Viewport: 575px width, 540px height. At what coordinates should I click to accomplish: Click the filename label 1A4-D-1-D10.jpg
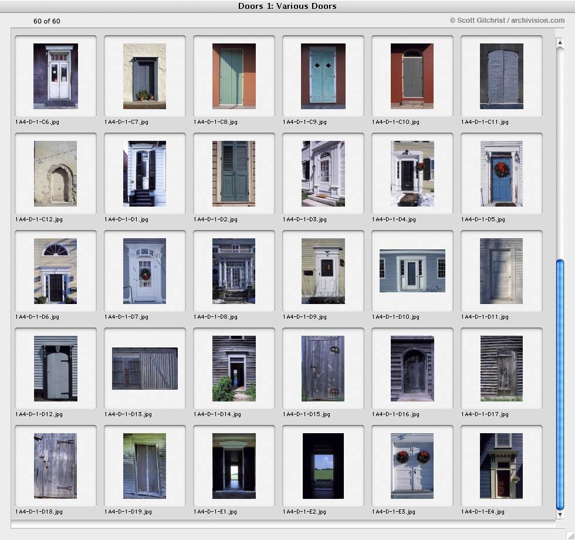click(x=395, y=316)
